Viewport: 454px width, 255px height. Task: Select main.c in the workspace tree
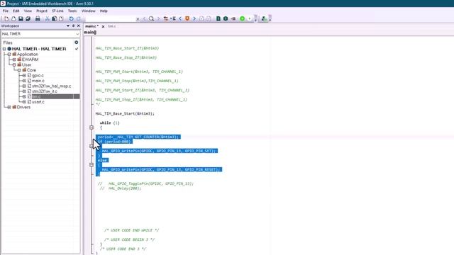38,81
